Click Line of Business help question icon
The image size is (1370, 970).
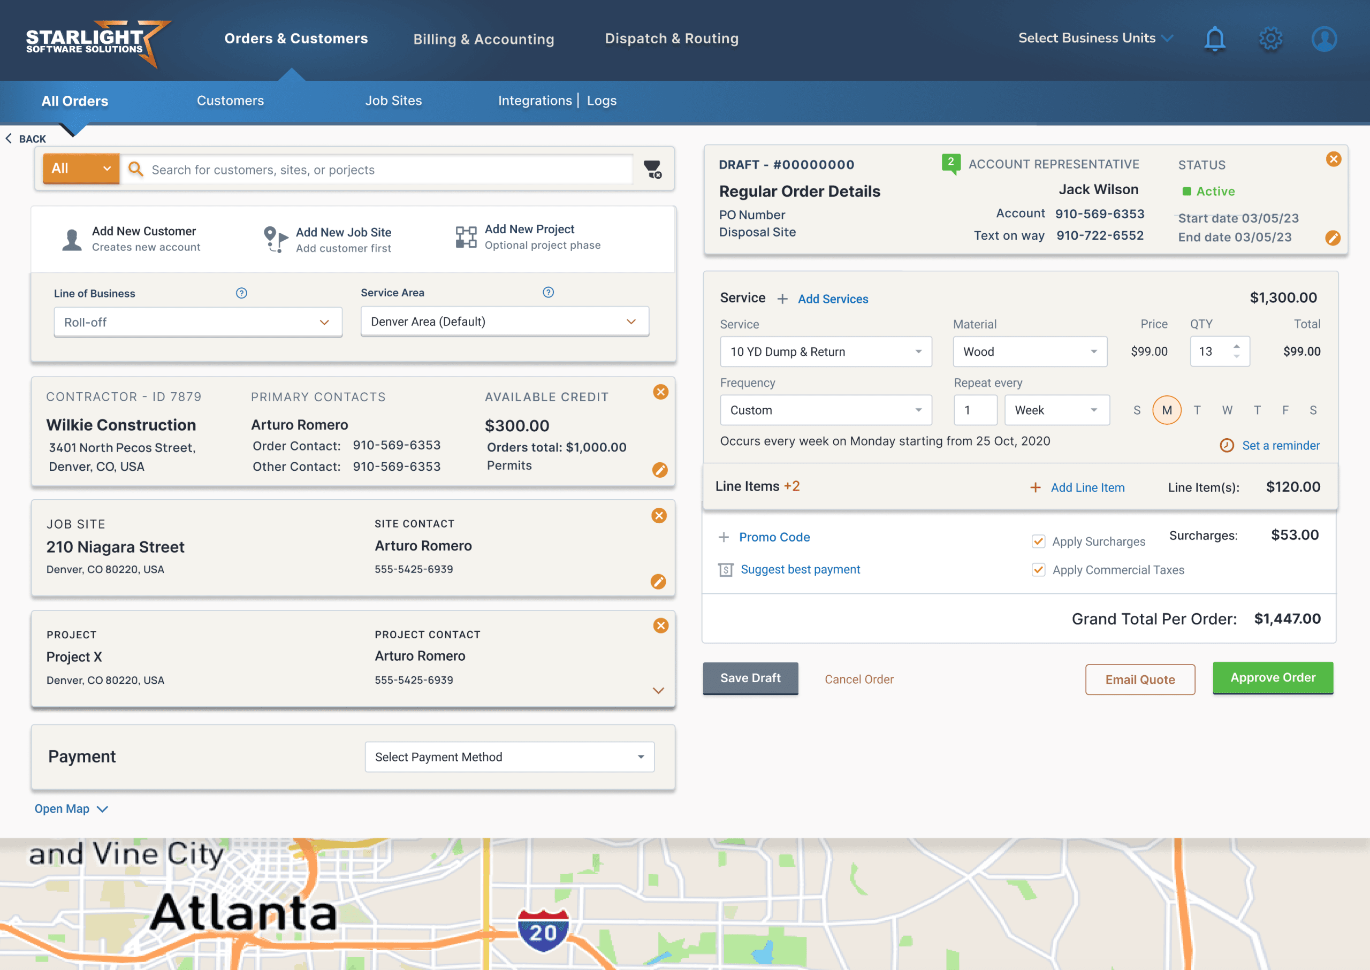(241, 293)
